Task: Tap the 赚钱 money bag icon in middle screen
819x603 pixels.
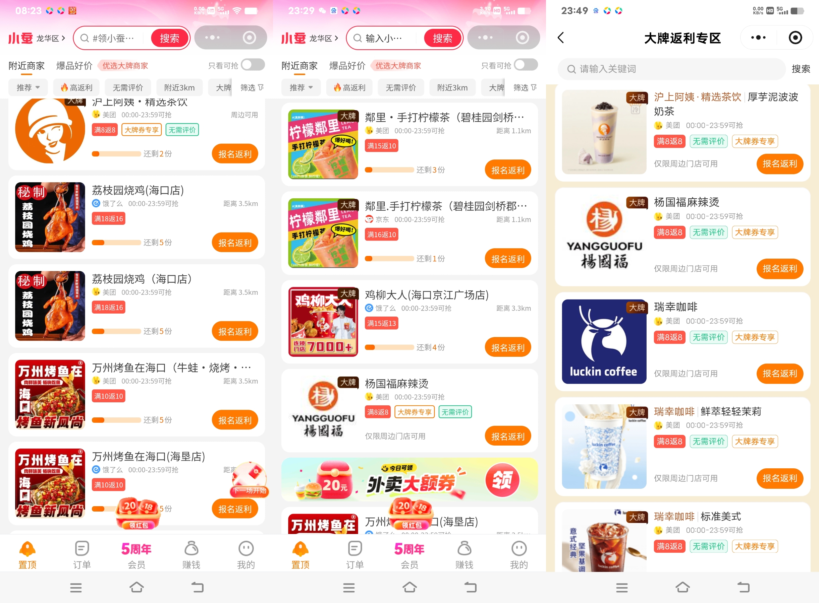Action: tap(464, 554)
